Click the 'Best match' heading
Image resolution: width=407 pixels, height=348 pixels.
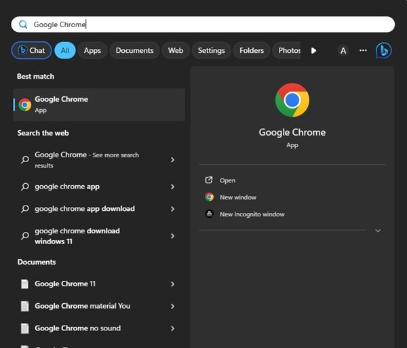click(x=35, y=76)
